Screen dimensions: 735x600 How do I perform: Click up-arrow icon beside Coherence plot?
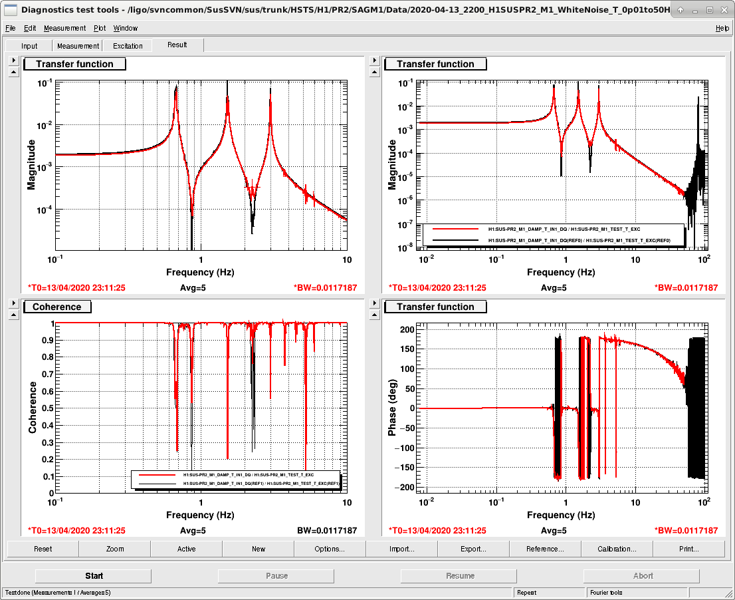pyautogui.click(x=13, y=315)
